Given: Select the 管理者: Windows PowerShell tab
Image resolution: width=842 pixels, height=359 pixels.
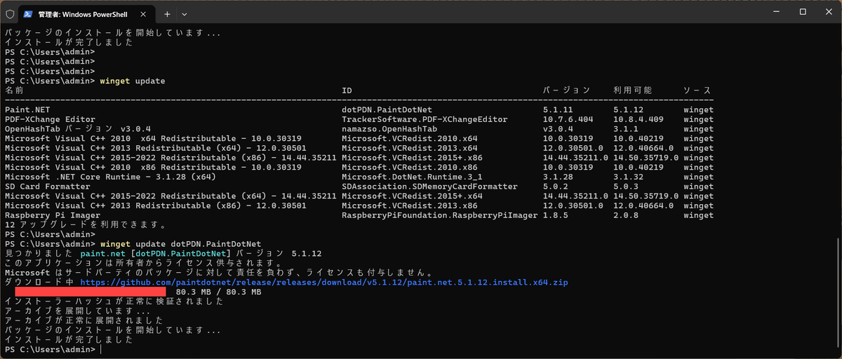Looking at the screenshot, I should 87,13.
